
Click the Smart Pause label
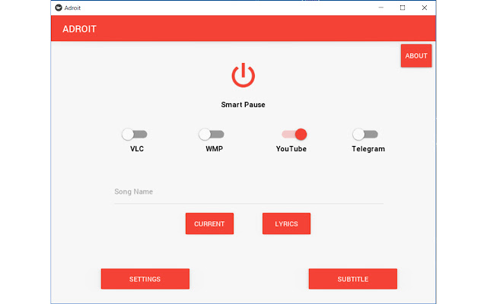(243, 105)
